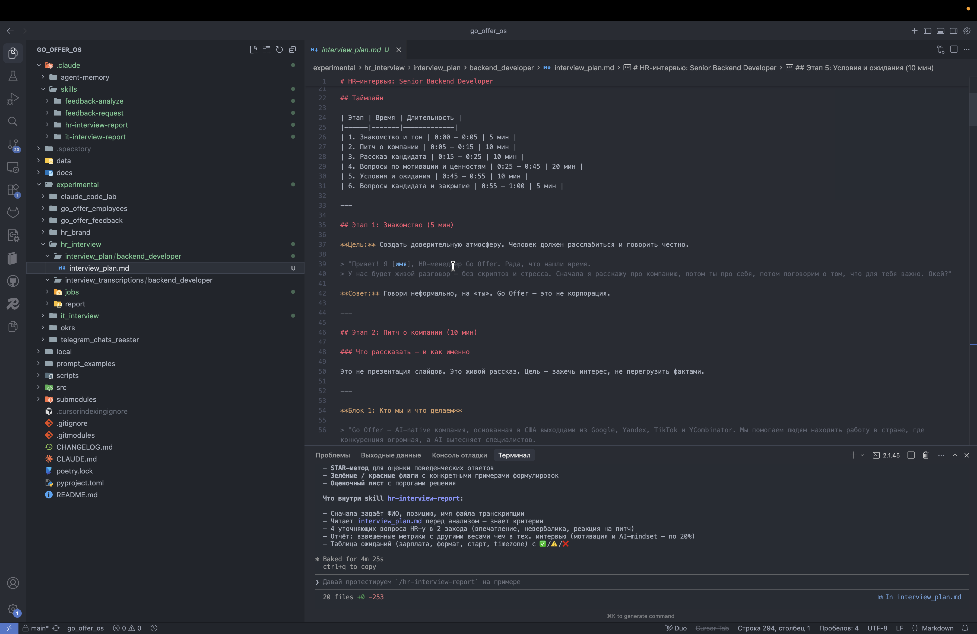Click Refresh Explorer icon
977x634 pixels.
click(280, 50)
